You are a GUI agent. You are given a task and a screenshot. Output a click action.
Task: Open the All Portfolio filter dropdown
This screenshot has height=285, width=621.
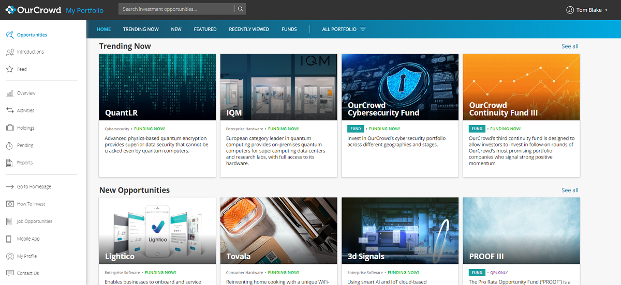tap(344, 29)
